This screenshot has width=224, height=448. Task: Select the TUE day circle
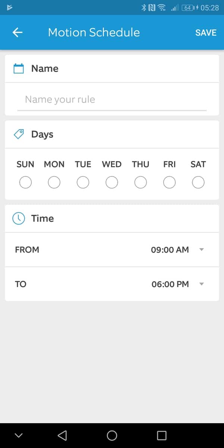click(83, 183)
